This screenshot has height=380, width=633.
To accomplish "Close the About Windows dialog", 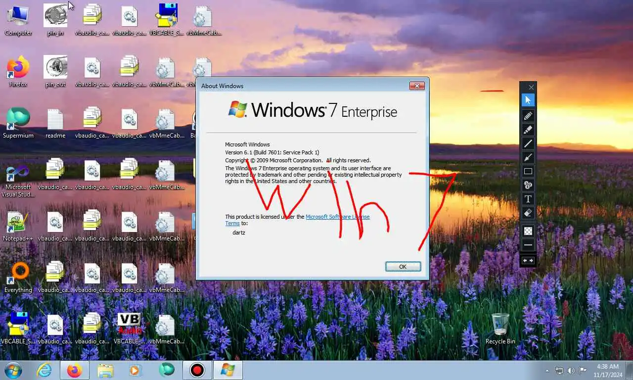I will 417,86.
